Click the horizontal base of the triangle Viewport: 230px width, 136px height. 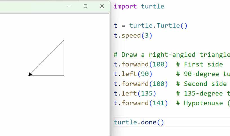click(x=48, y=76)
